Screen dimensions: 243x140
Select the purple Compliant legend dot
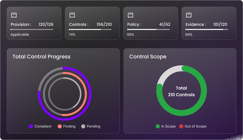(x=31, y=126)
